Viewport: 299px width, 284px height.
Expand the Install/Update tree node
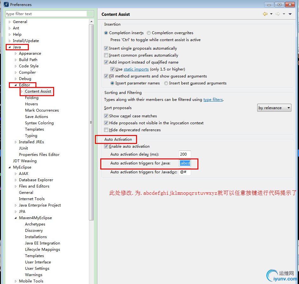point(9,41)
